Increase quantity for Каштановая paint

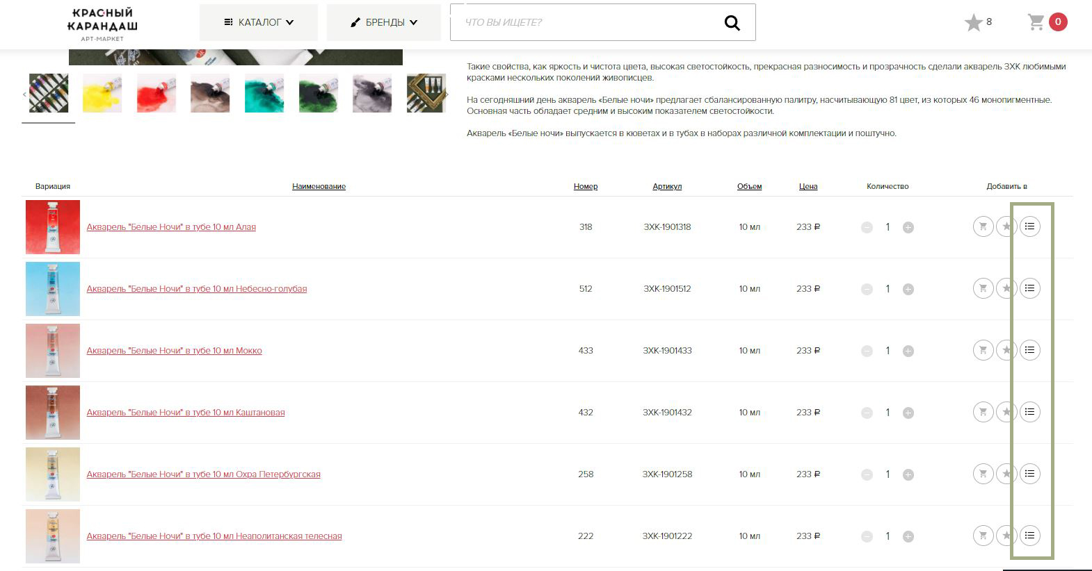click(908, 413)
